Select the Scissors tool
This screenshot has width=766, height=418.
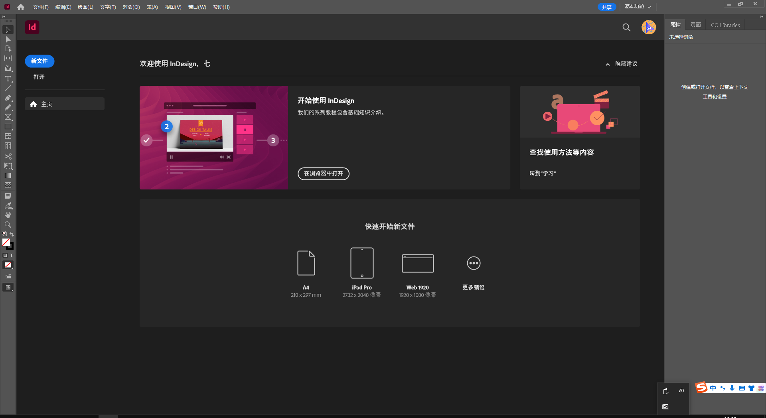8,156
